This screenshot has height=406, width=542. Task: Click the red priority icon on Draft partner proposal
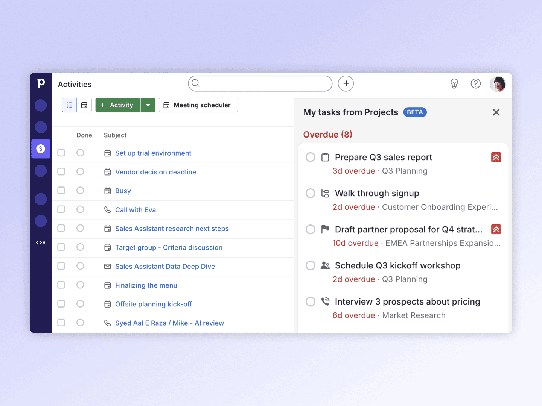(496, 229)
